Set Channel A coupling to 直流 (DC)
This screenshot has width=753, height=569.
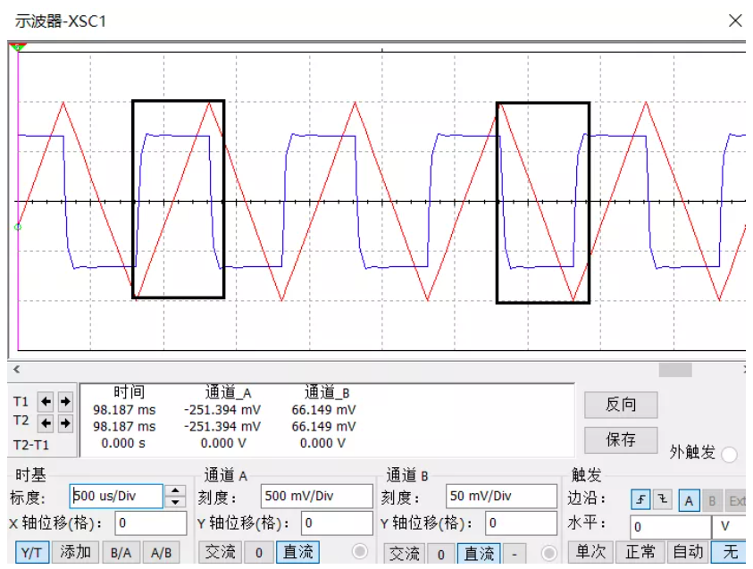tap(297, 553)
